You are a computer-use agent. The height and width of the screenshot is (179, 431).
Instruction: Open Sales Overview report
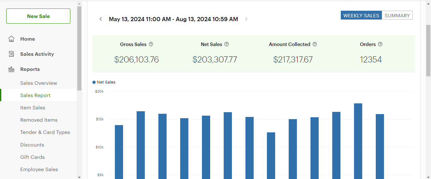point(39,83)
